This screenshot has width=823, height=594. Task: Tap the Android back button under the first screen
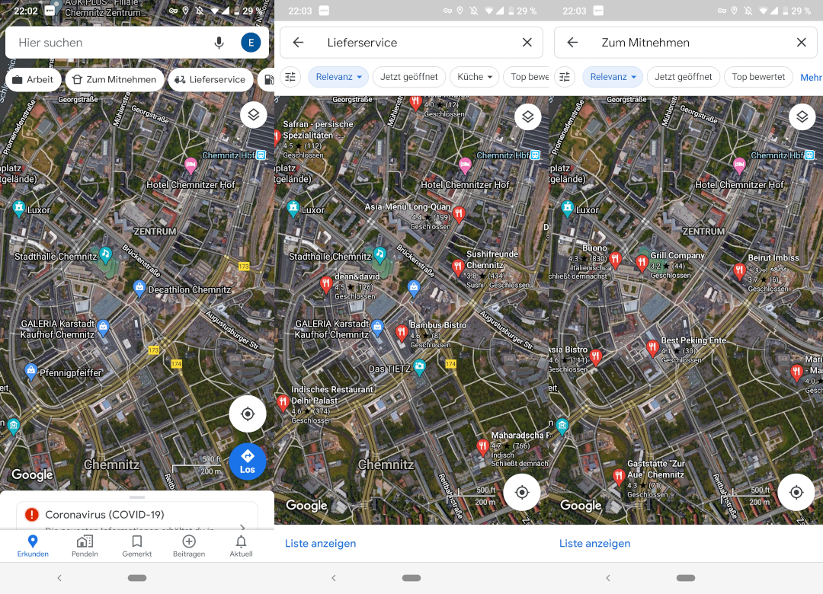(59, 578)
